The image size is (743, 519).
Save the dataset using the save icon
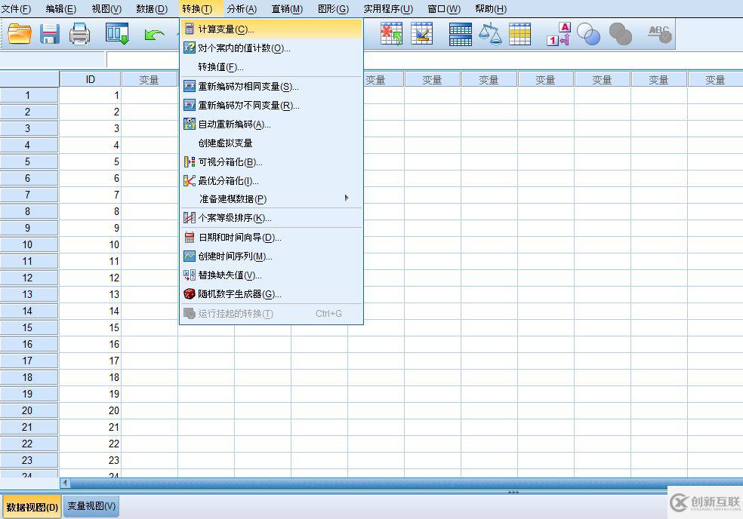tap(49, 33)
